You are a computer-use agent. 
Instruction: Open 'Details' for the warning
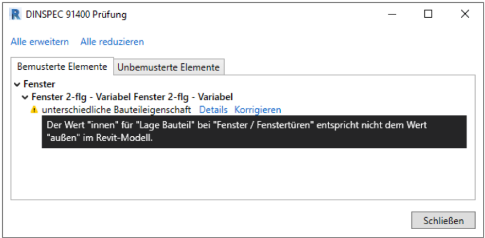pos(213,110)
